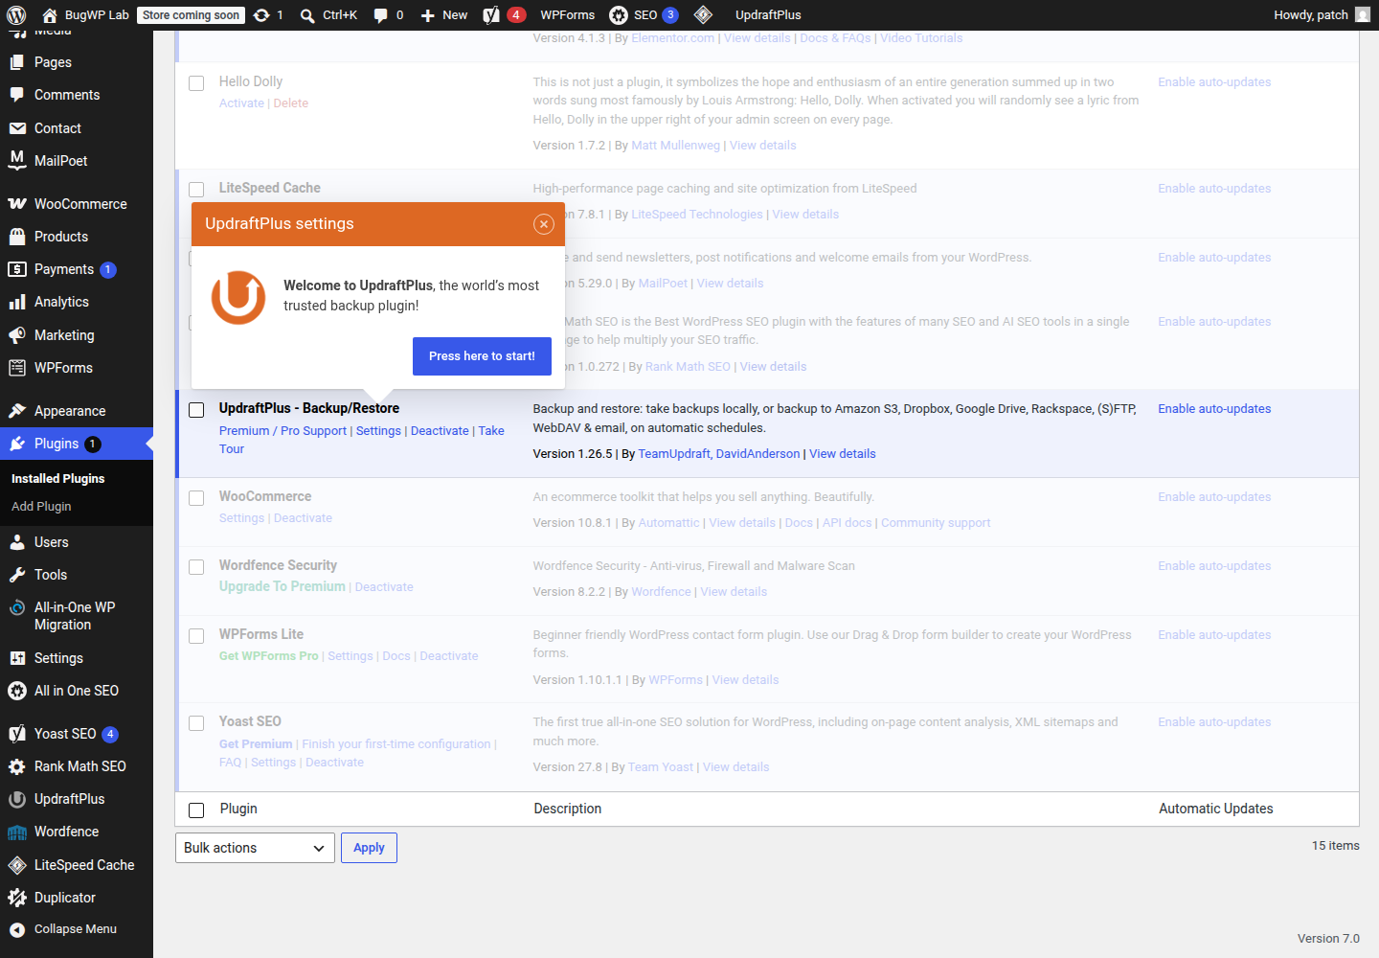Open the Installed Plugins submenu item
The width and height of the screenshot is (1379, 958).
tap(58, 478)
